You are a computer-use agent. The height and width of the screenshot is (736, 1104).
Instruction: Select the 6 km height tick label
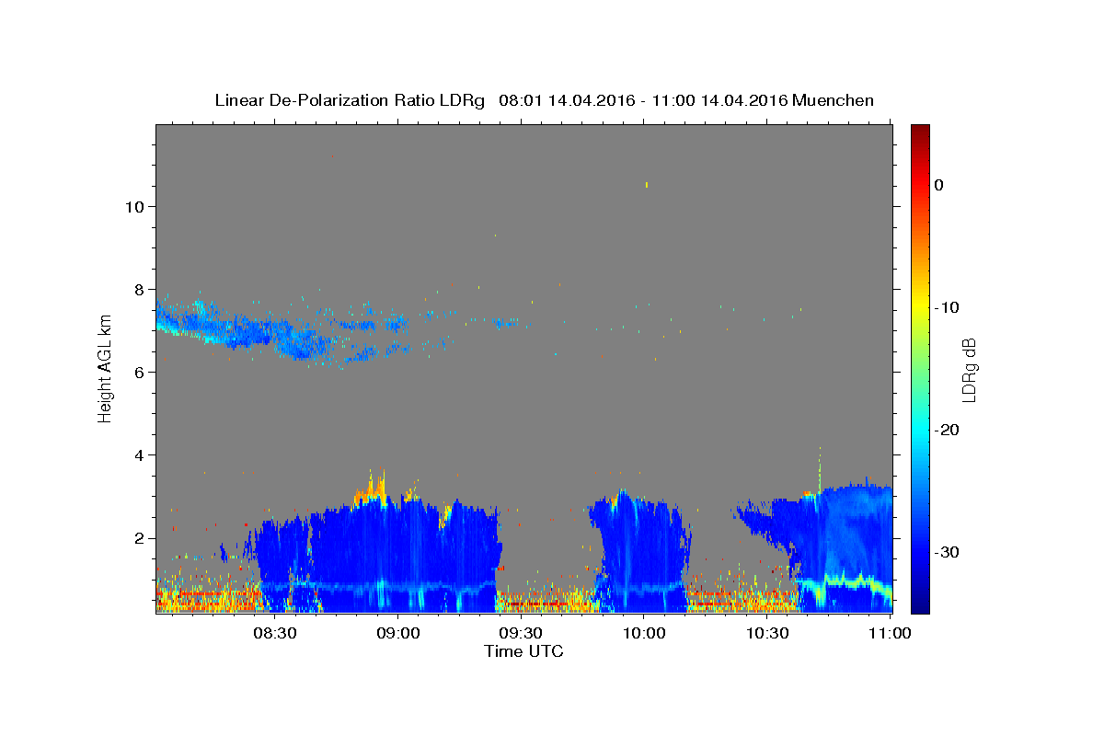[139, 372]
